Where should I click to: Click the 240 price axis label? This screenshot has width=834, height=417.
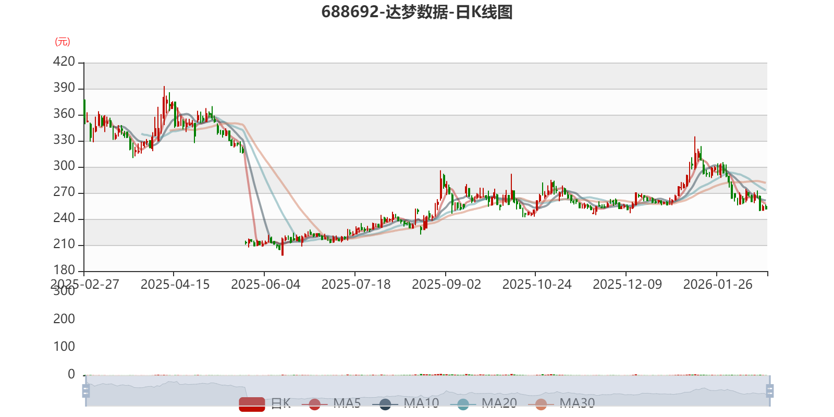tap(64, 218)
